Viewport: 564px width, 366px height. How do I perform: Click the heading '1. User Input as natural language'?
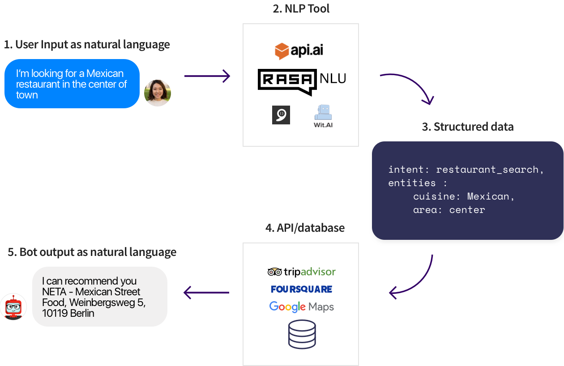click(87, 45)
